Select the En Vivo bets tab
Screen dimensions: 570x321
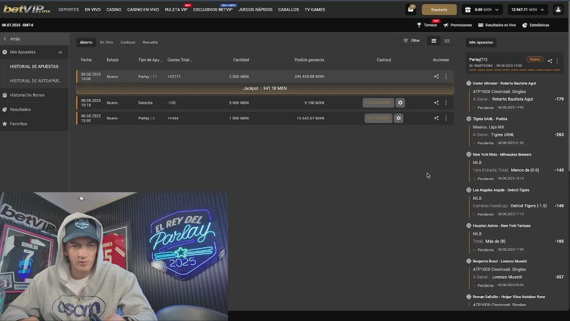pyautogui.click(x=106, y=42)
